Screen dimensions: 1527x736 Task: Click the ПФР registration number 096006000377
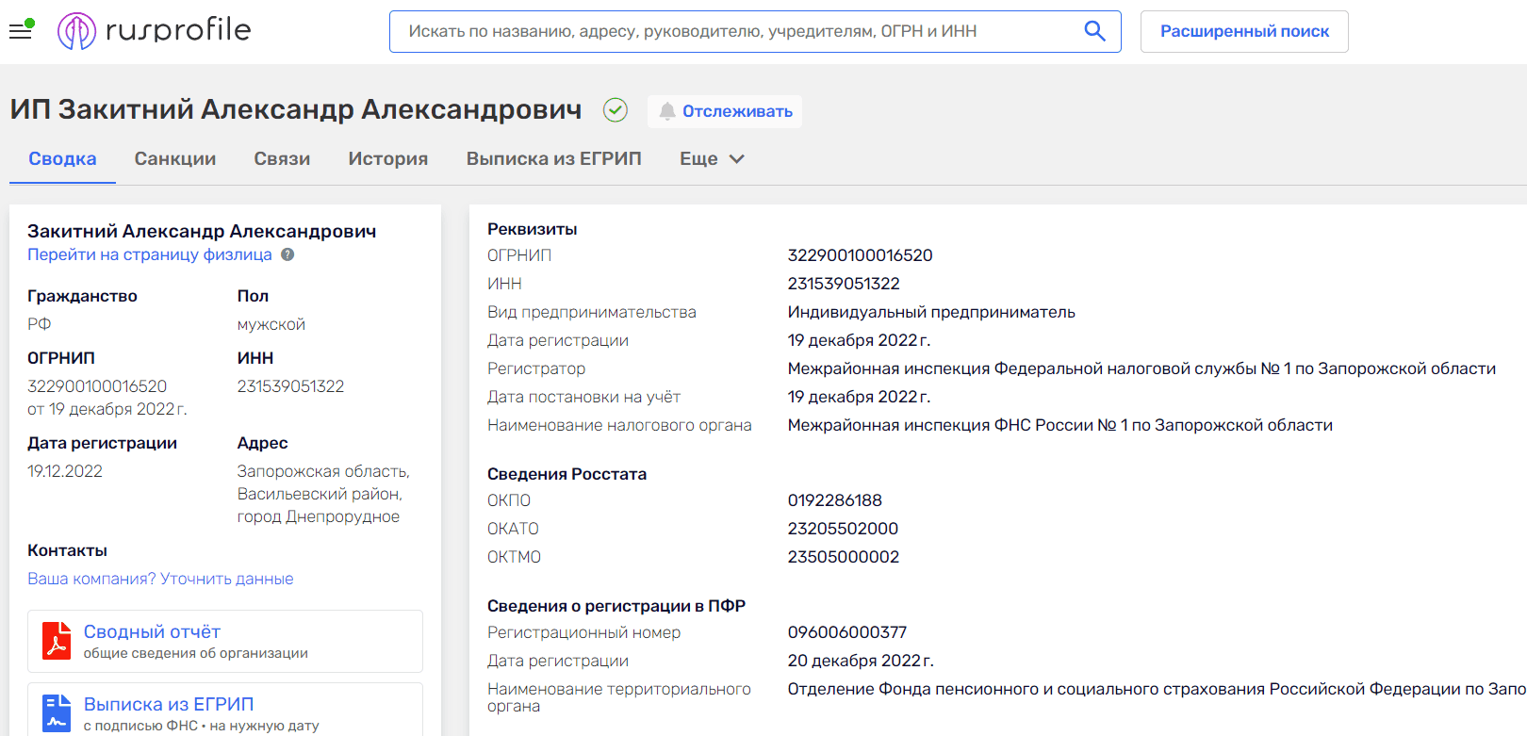847,632
